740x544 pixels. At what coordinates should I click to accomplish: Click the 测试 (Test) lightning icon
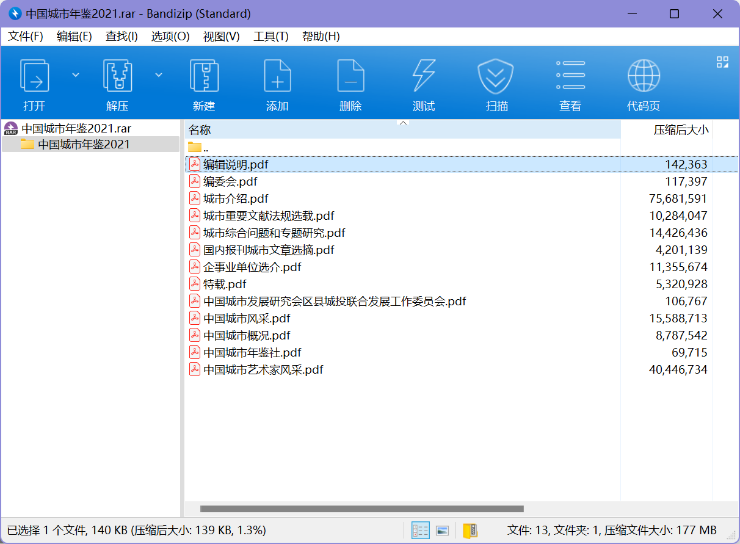(x=424, y=76)
